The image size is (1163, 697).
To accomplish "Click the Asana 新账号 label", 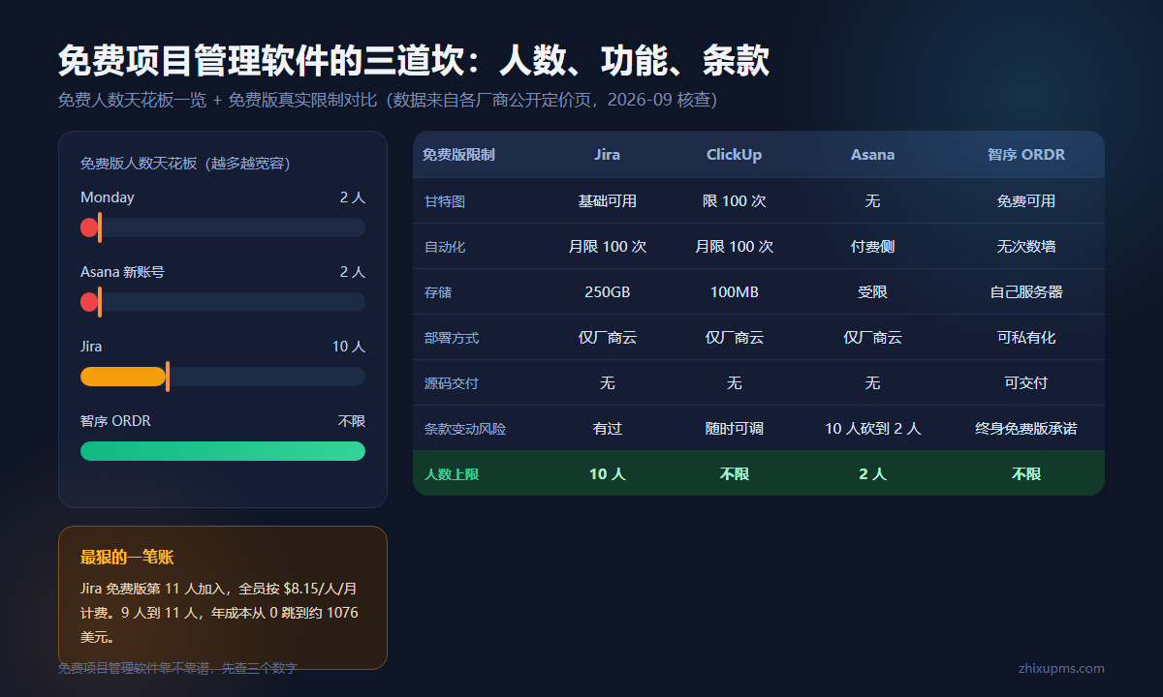I will tap(122, 272).
